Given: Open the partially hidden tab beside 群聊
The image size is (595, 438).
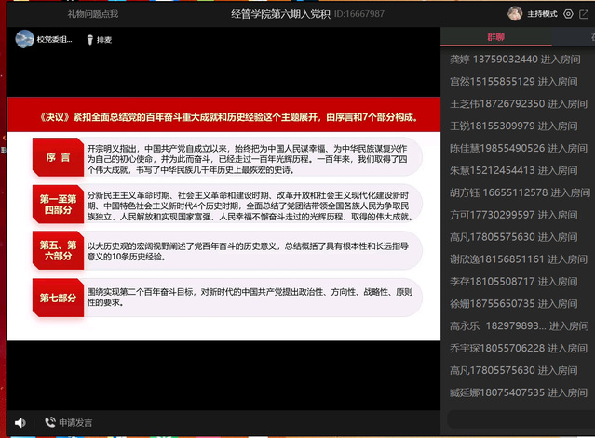Looking at the screenshot, I should click(x=588, y=37).
